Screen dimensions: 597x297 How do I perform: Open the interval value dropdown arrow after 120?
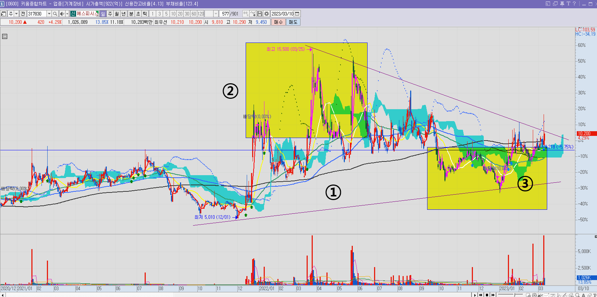[x=216, y=14]
